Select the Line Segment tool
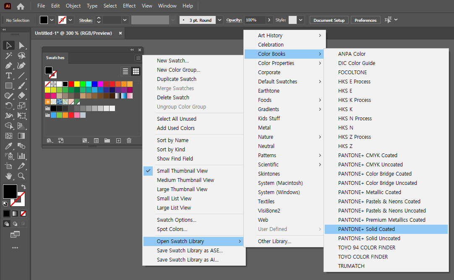Screen dimensions: 454x280 21,75
